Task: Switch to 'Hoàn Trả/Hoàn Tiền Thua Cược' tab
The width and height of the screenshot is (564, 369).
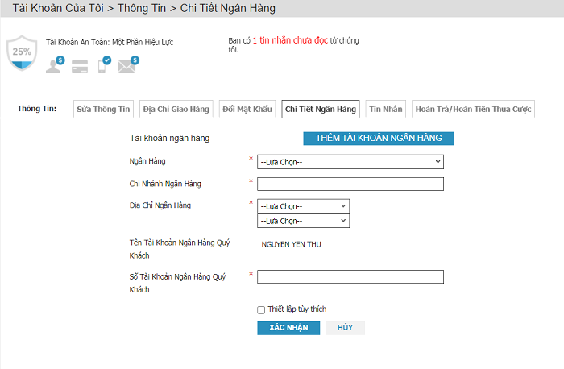Action: [473, 109]
